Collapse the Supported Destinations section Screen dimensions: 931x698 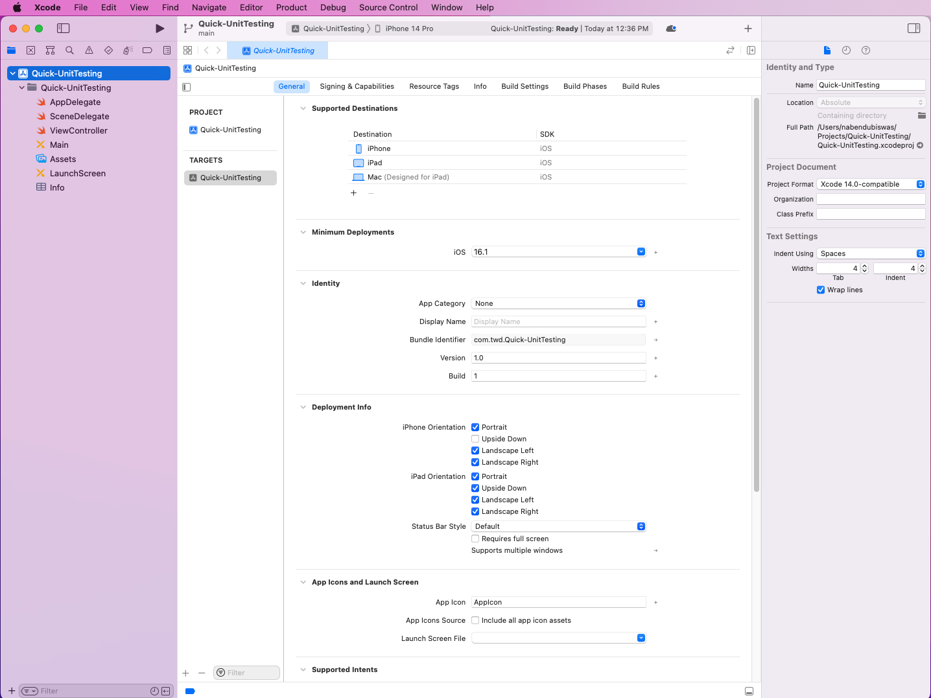click(x=303, y=108)
